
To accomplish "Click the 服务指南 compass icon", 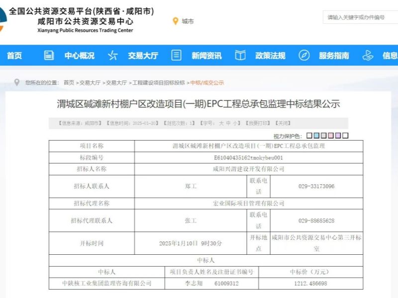I will click(x=304, y=56).
